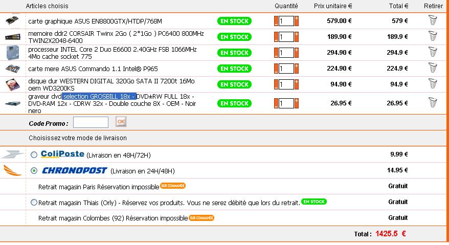Click quantity field for WESTERN DIGITAL disk
This screenshot has width=449, height=245.
tap(286, 84)
